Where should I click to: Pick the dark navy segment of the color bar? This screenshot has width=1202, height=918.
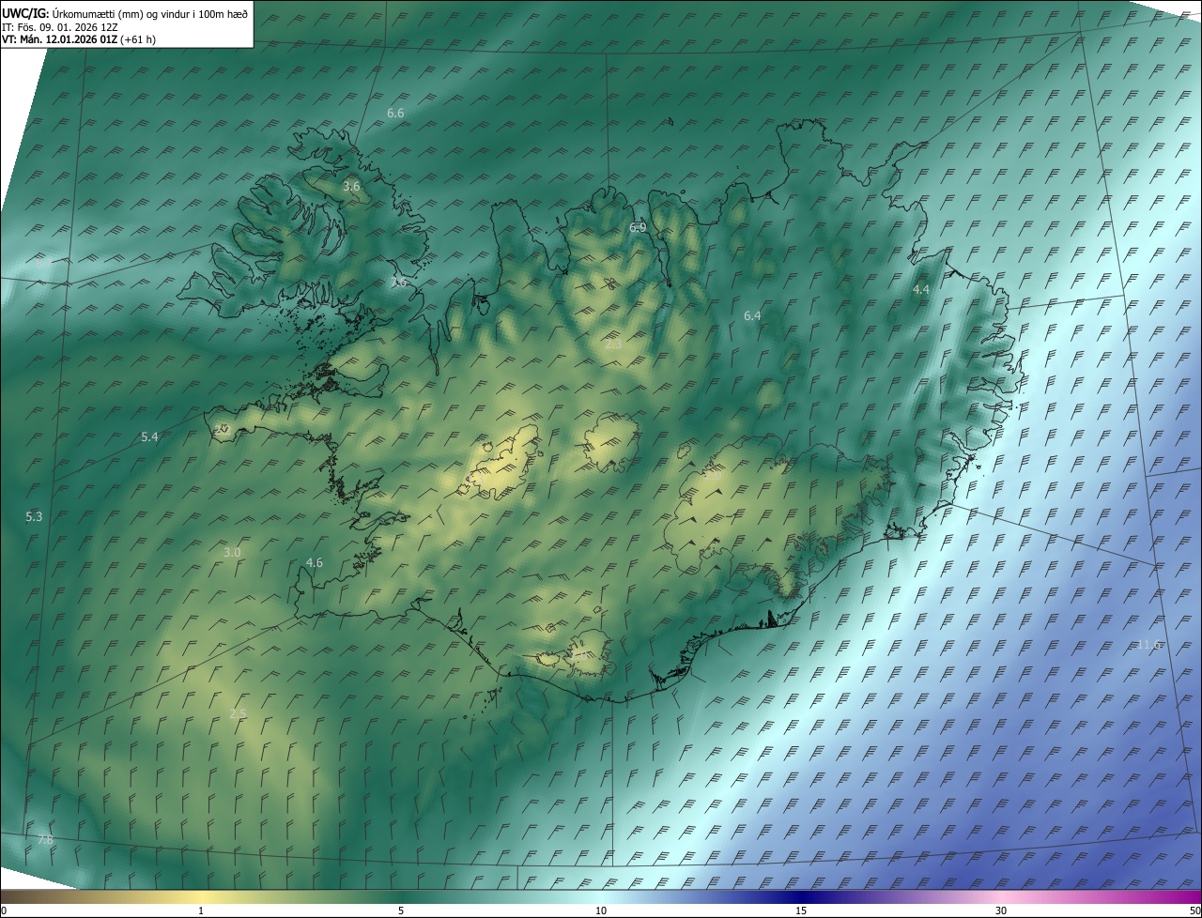tap(801, 896)
